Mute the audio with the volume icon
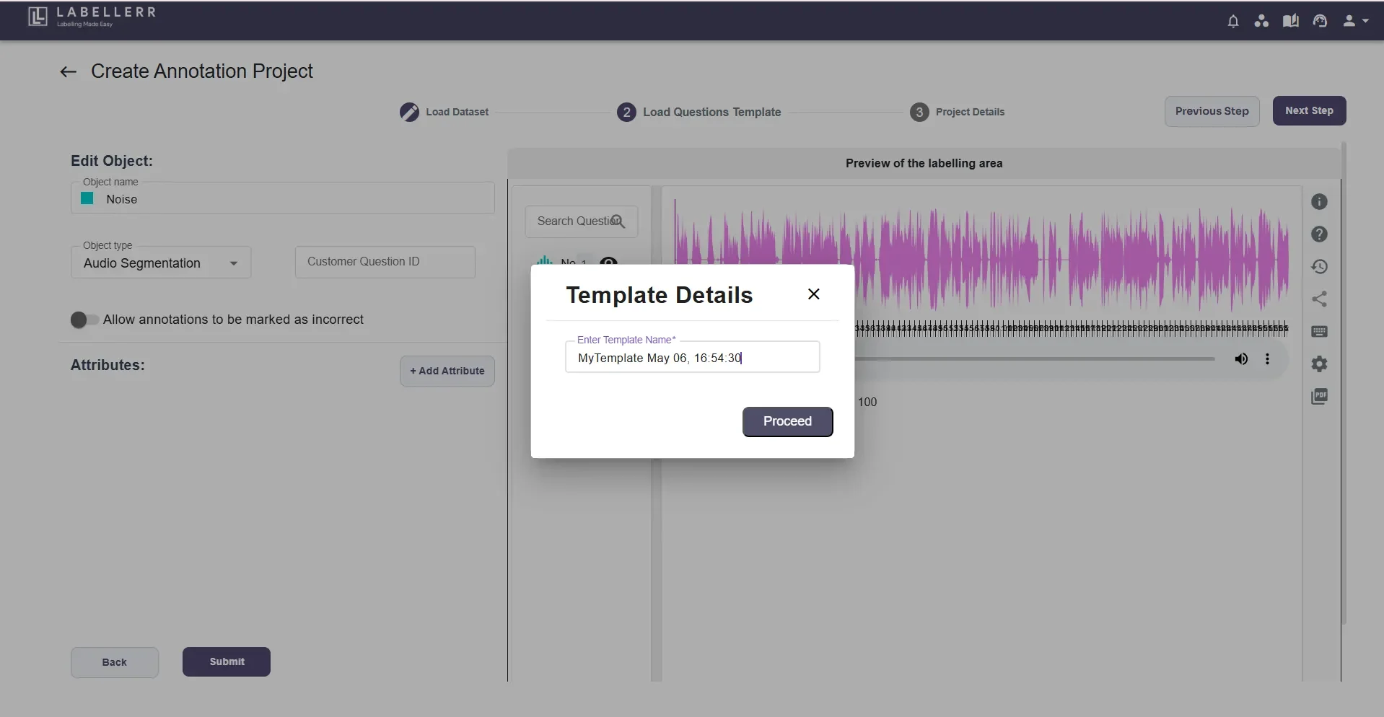The image size is (1384, 717). click(x=1241, y=359)
